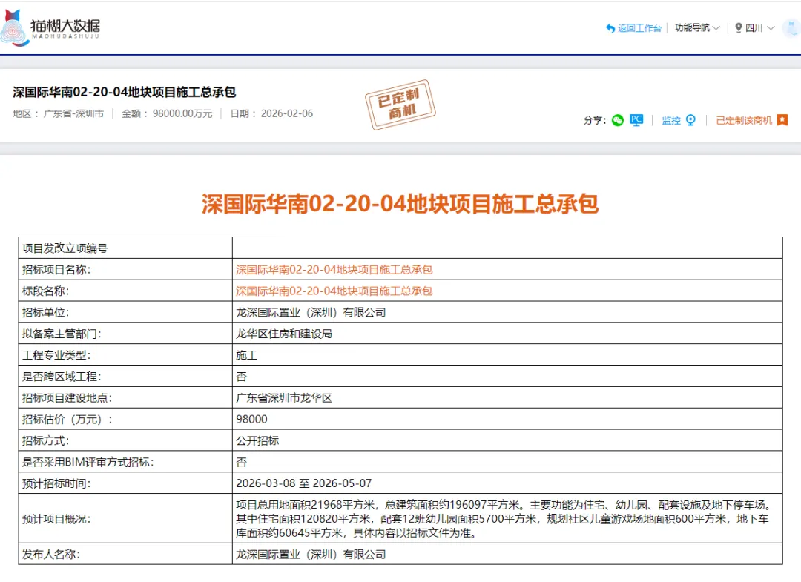Click the 龙华区住房和建设局 cell
The height and width of the screenshot is (582, 801).
pyautogui.click(x=507, y=334)
